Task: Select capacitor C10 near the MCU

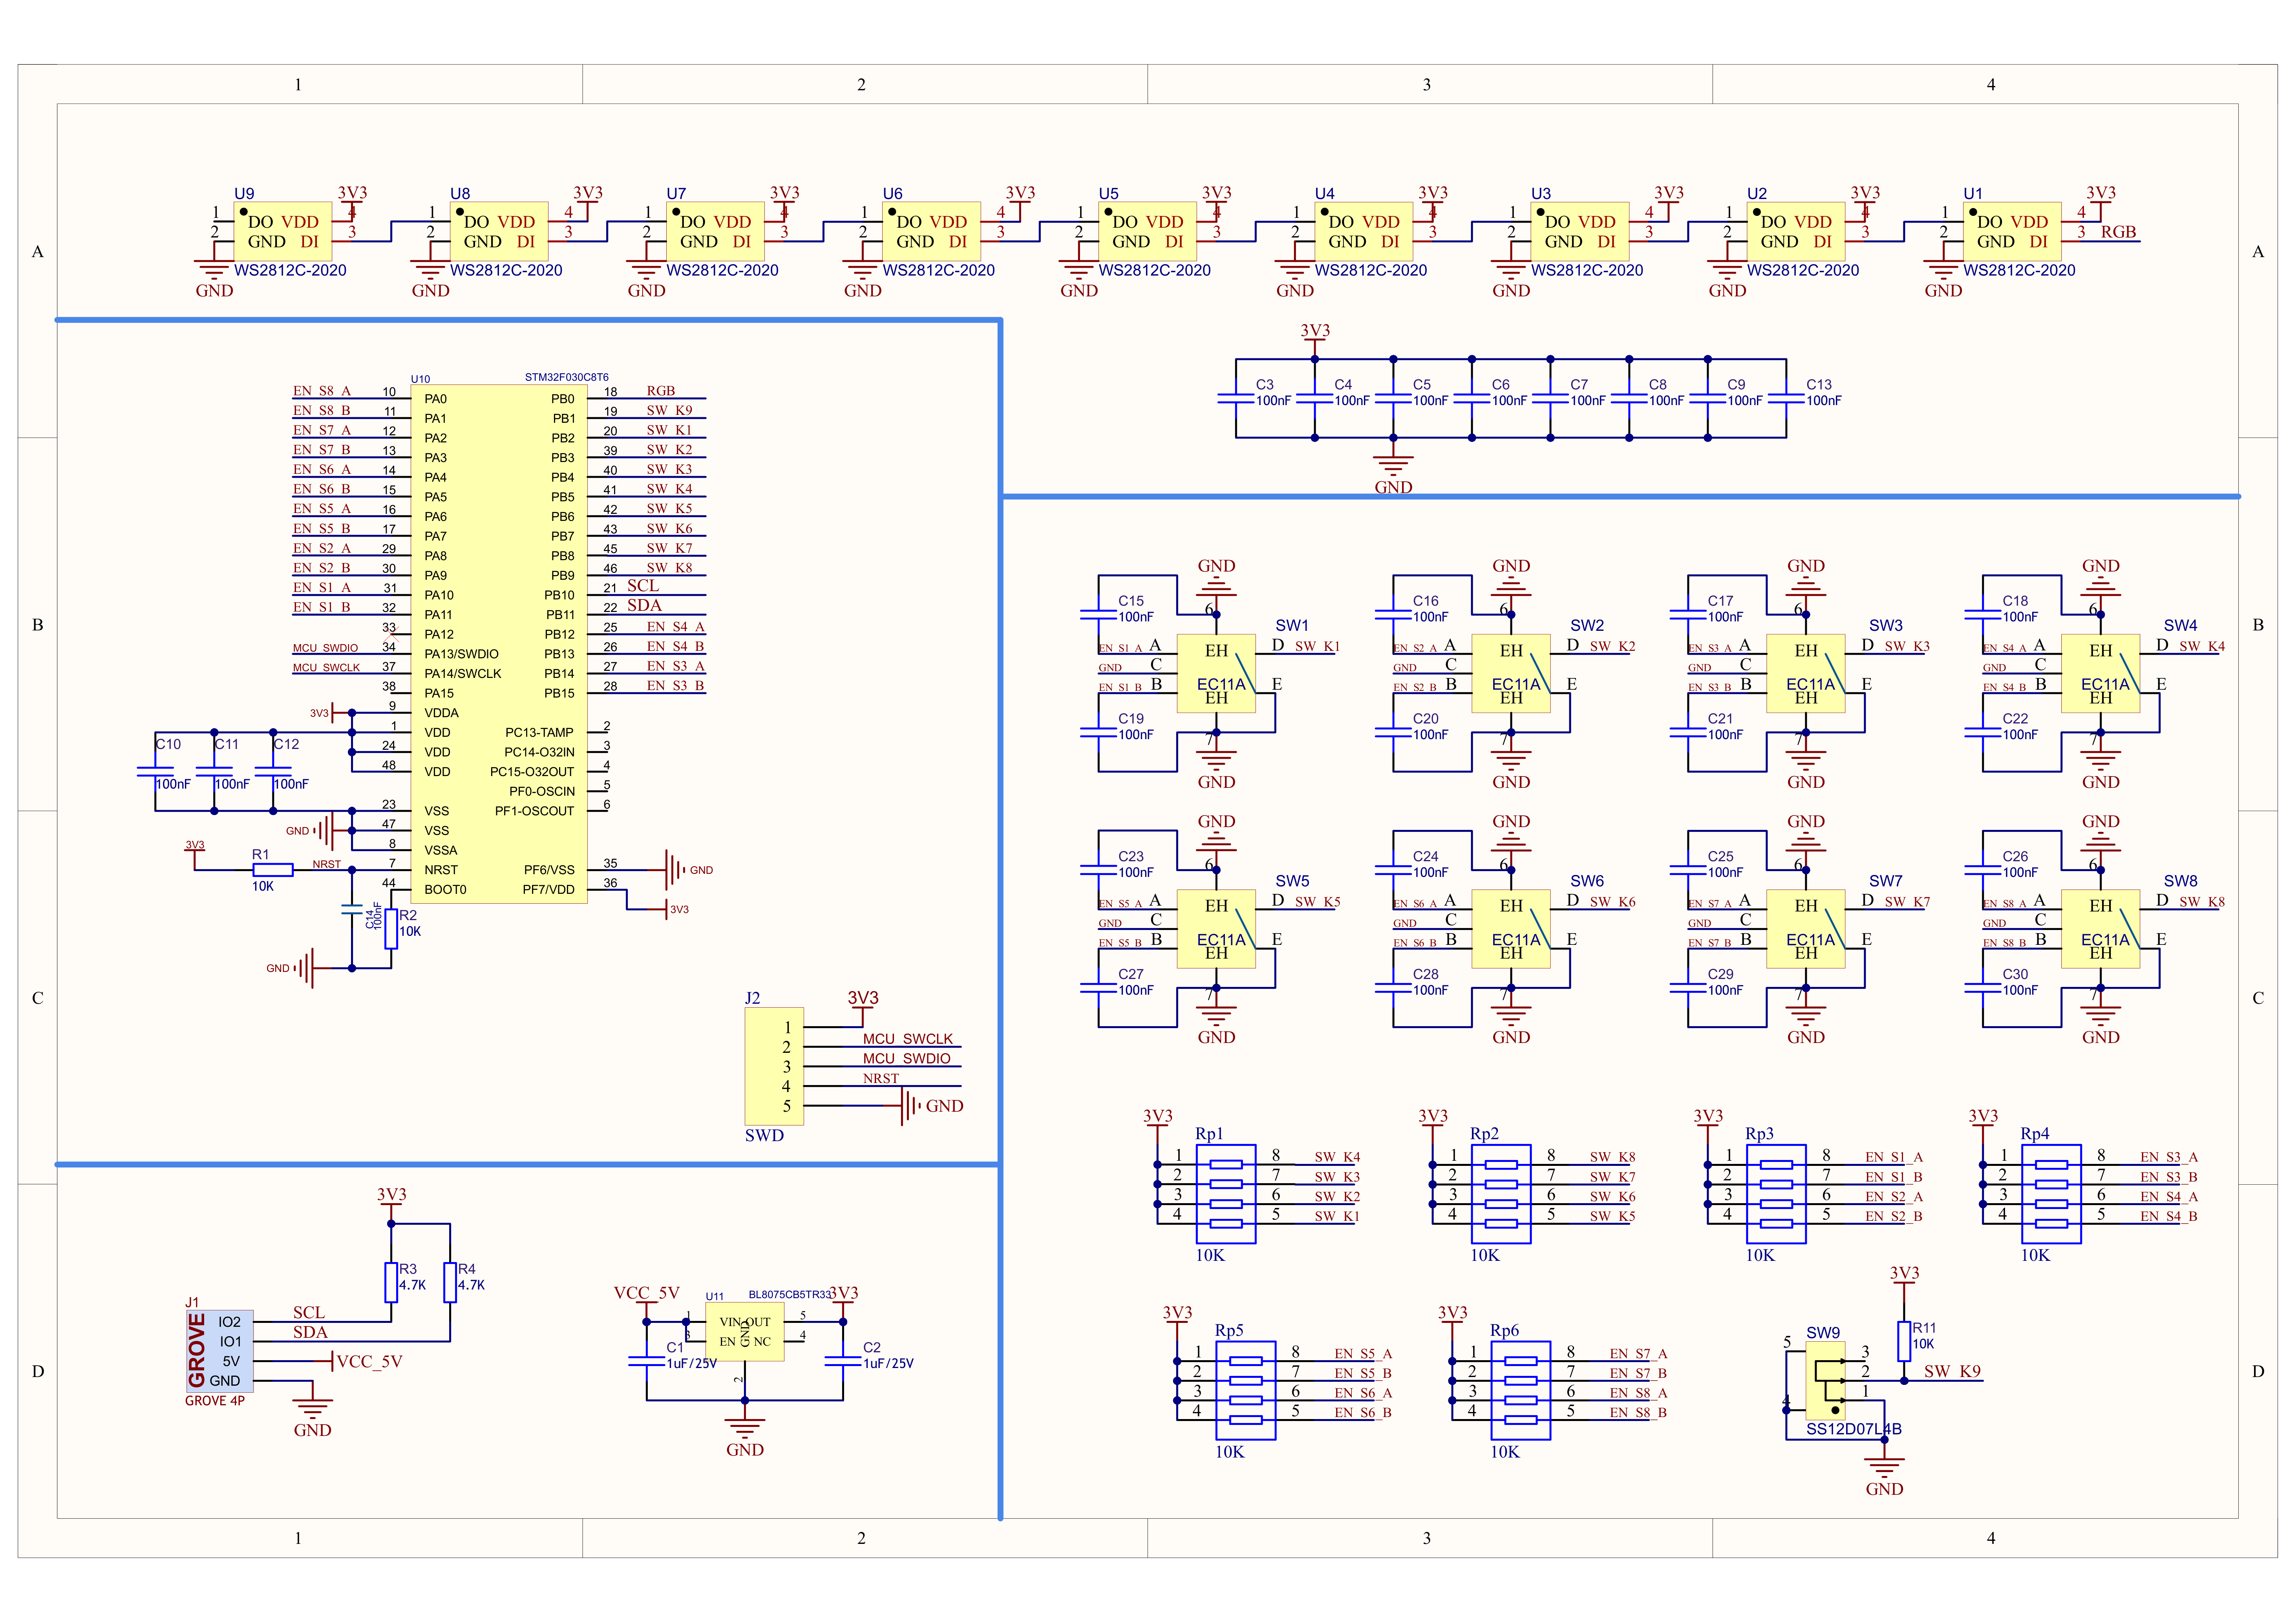Action: pyautogui.click(x=156, y=770)
